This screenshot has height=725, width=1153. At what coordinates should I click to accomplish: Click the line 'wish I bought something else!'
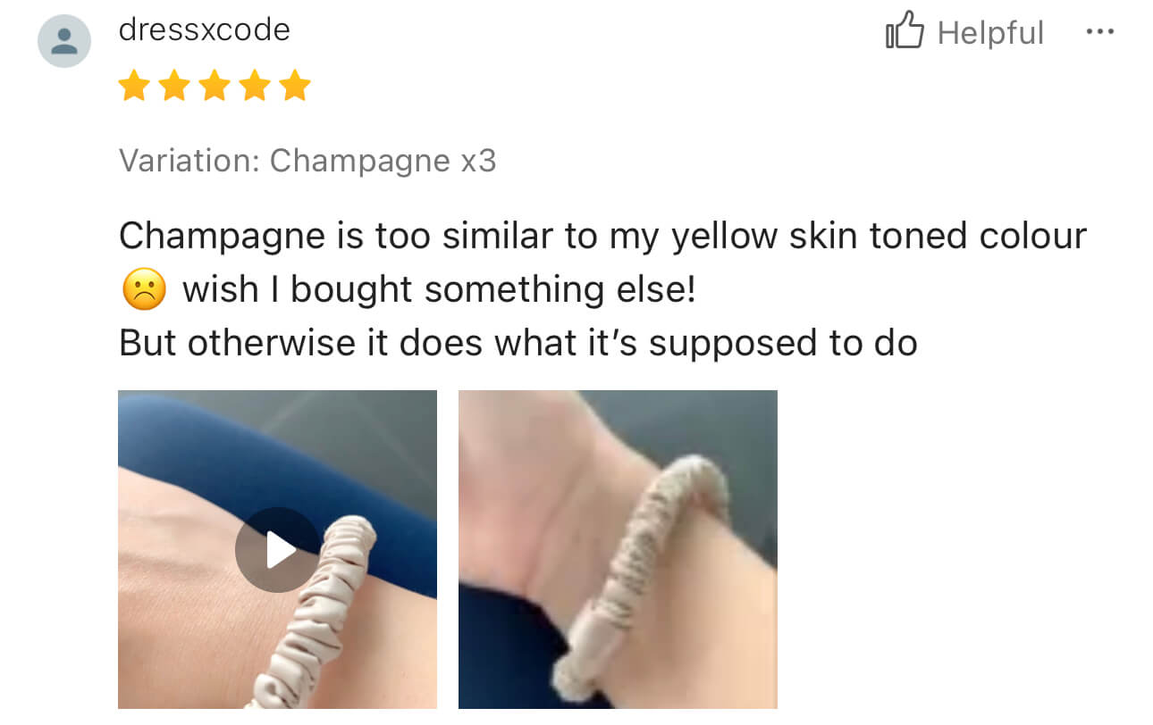pos(439,290)
